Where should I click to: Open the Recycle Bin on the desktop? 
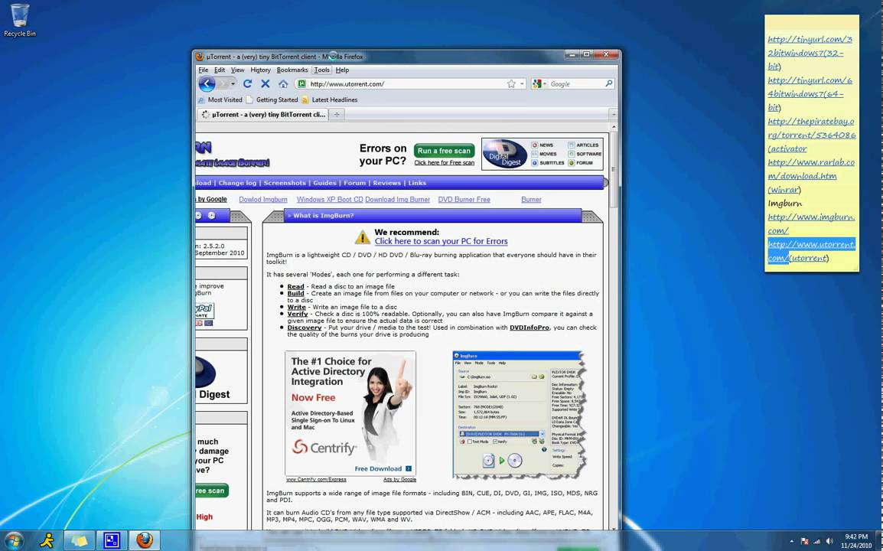[x=20, y=21]
